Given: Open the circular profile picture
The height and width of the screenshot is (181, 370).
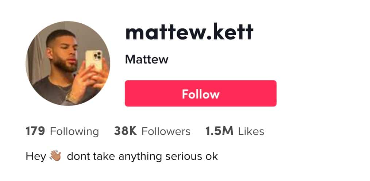Looking at the screenshot, I should (68, 63).
